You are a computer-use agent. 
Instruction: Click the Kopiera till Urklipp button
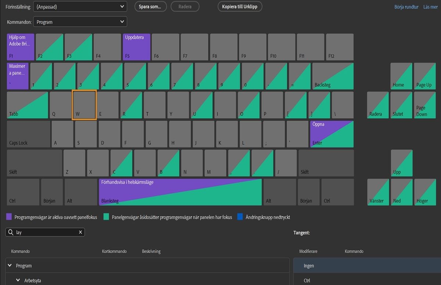(x=240, y=6)
